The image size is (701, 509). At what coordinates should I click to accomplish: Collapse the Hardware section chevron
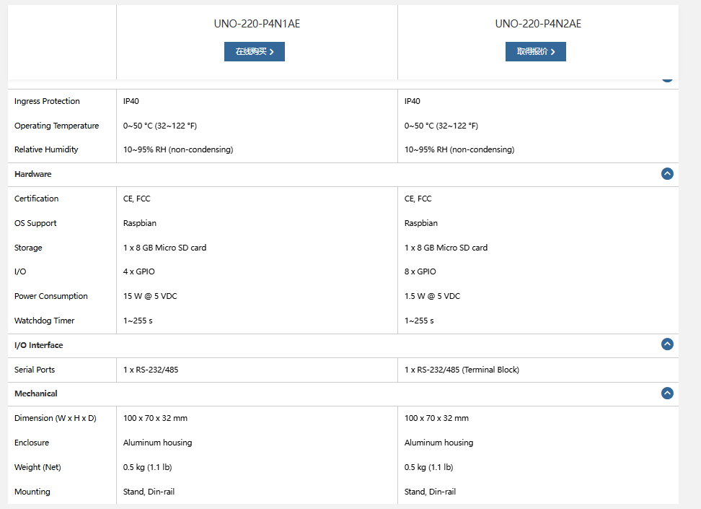(667, 174)
